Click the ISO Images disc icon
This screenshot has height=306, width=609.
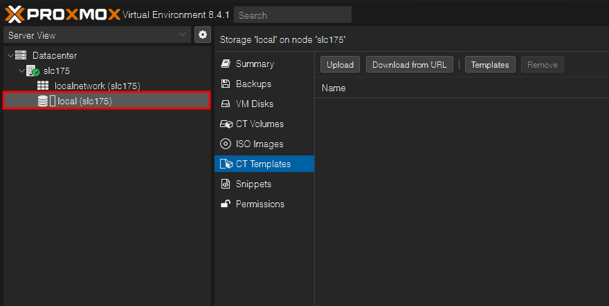(226, 144)
